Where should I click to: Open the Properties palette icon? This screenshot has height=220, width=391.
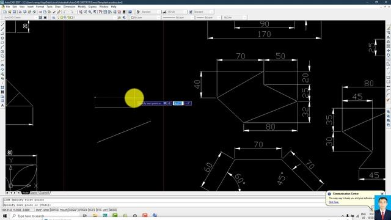click(x=100, y=12)
